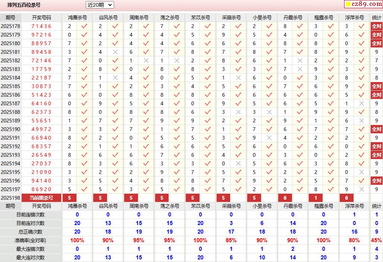Click the red 浮萍杀号 number 6 in row 2025198

(346, 198)
